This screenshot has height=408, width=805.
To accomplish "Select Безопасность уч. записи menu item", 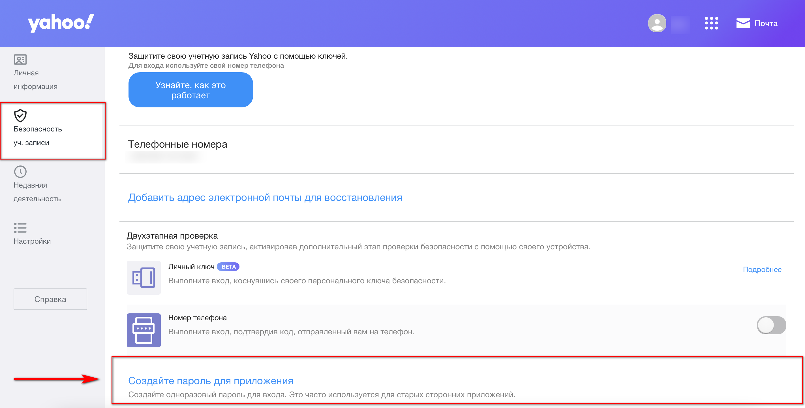I will pos(53,130).
